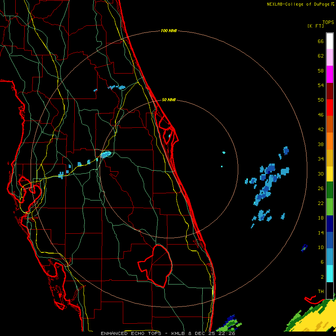Viewport: 336px width, 336px height.
Task: Click legend value 10
Action: pyautogui.click(x=321, y=248)
